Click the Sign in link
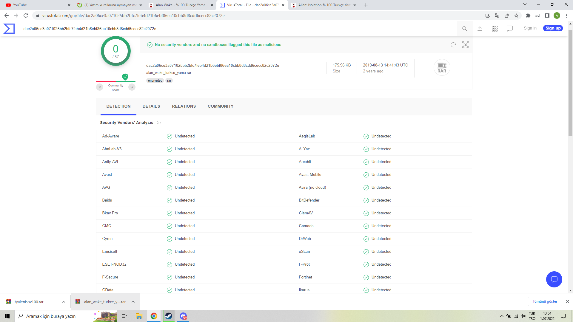This screenshot has height=322, width=573. [530, 28]
